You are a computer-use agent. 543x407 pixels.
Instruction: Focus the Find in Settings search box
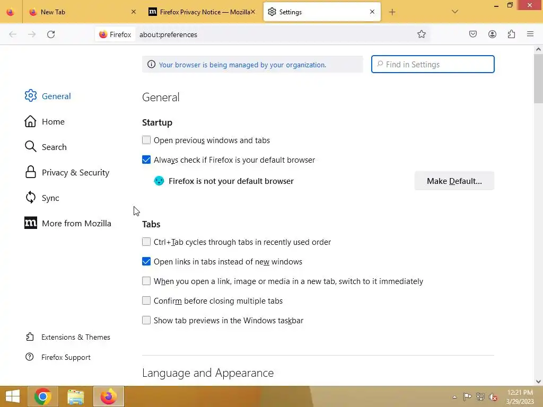433,64
